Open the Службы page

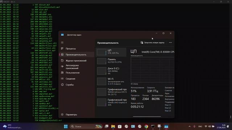(76, 85)
